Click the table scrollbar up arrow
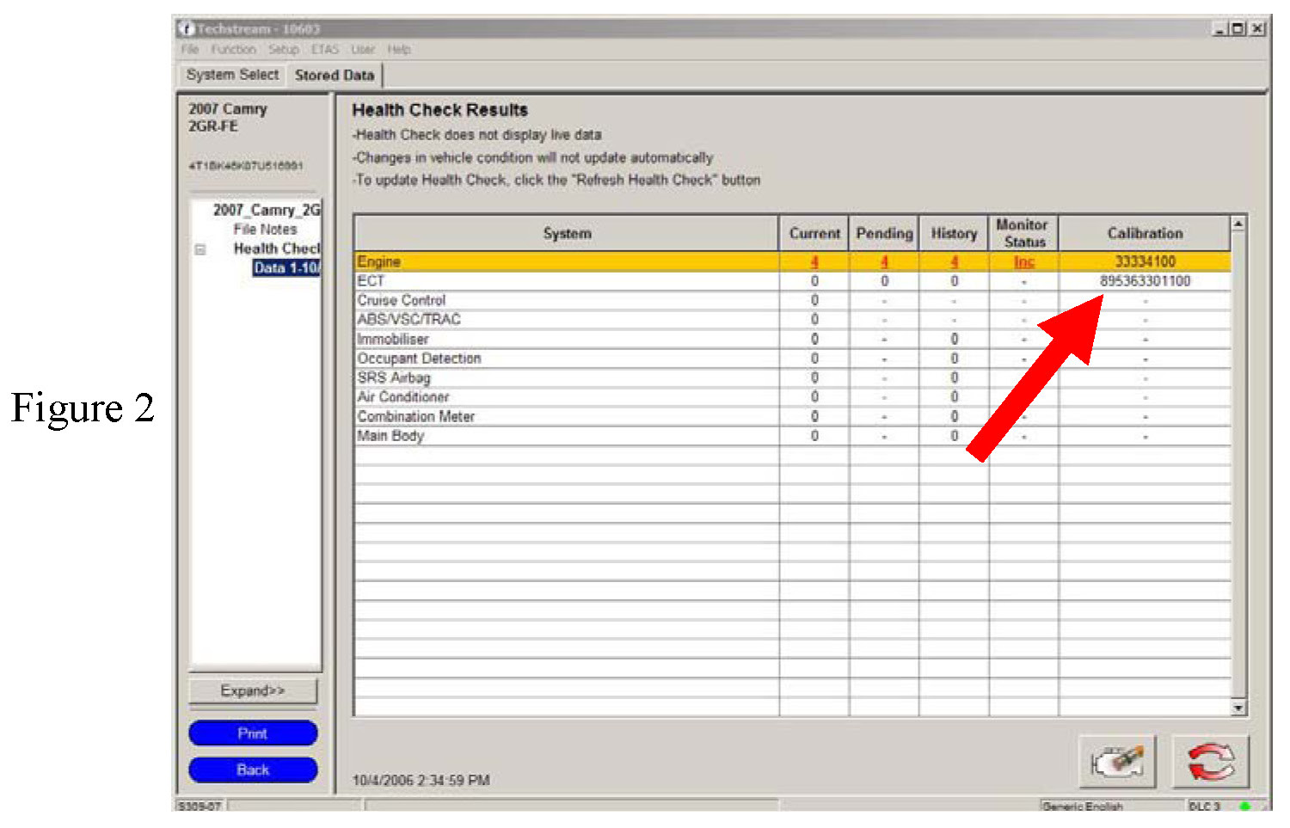The height and width of the screenshot is (828, 1290). tap(1238, 224)
